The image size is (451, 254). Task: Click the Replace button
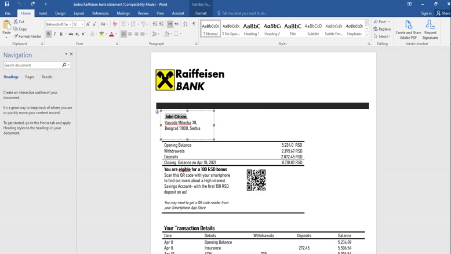click(x=383, y=29)
